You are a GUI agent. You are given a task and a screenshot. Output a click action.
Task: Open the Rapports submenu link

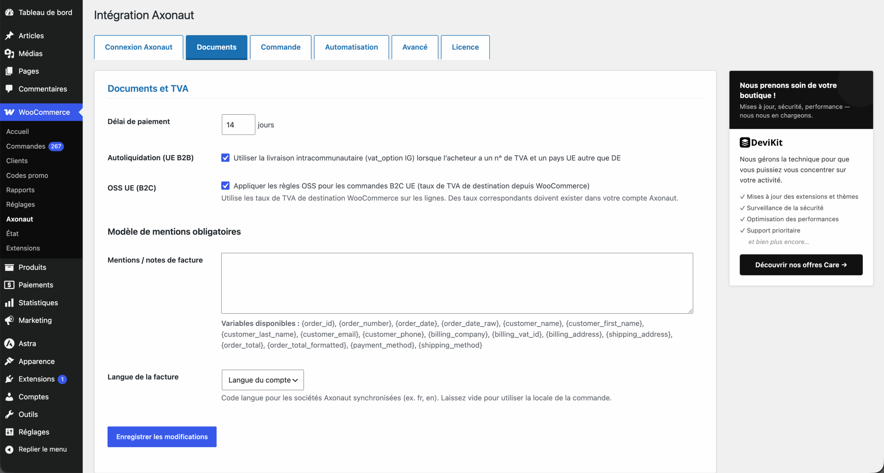(20, 190)
